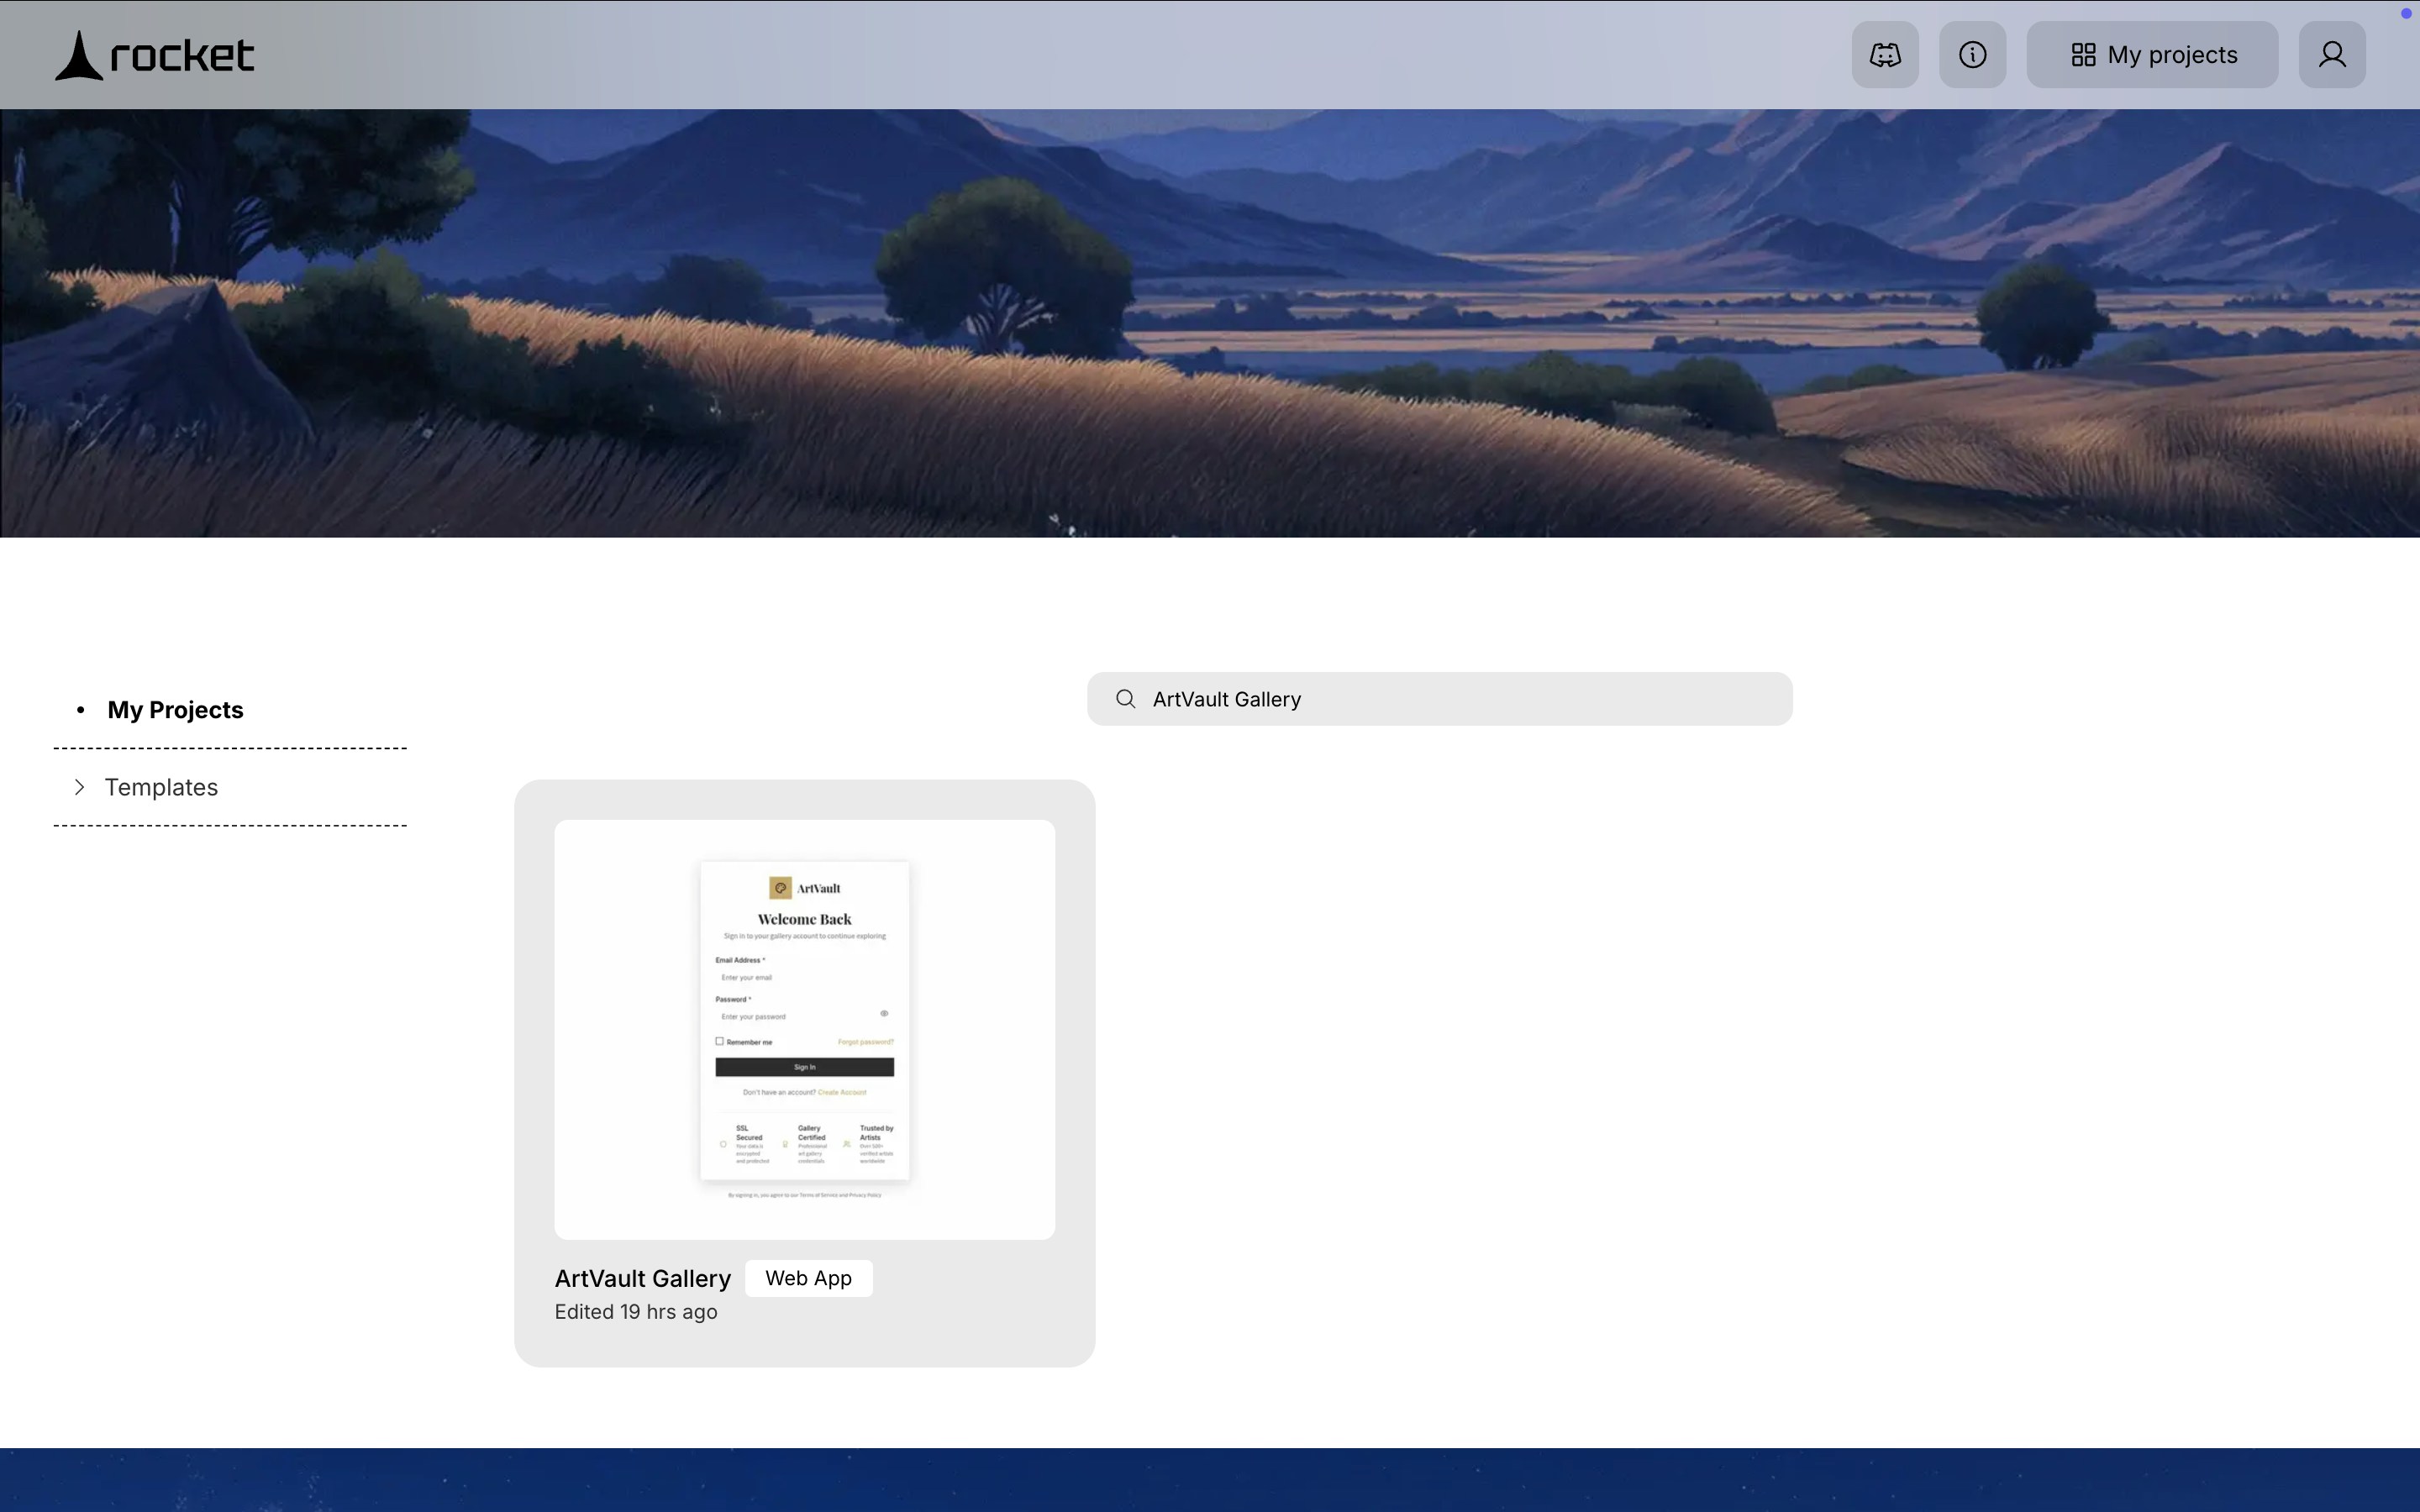This screenshot has width=2420, height=1512.
Task: Expand the Templates section in the sidebar
Action: tap(79, 787)
